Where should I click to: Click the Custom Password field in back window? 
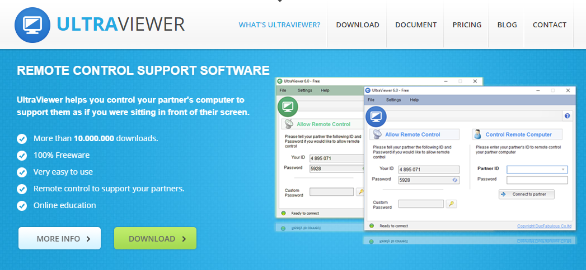tap(331, 192)
